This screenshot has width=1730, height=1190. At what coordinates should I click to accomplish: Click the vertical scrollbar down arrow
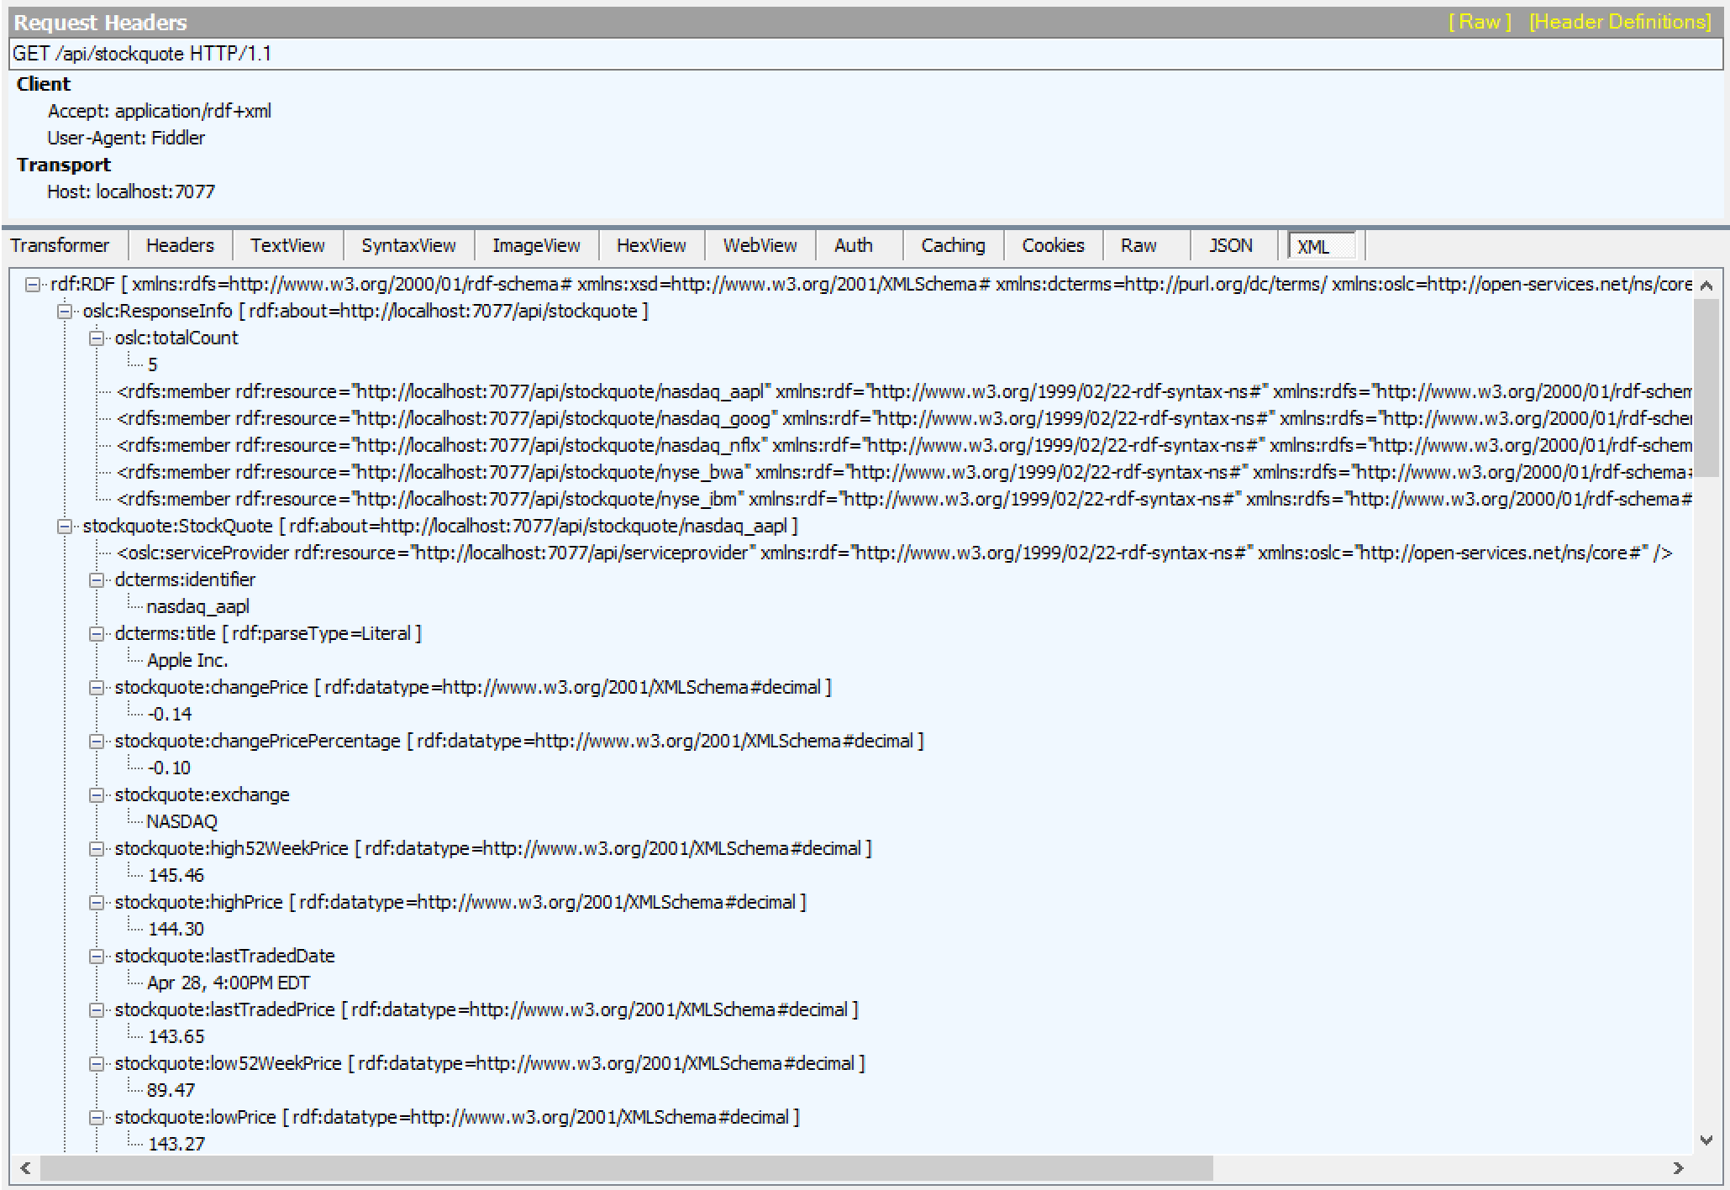coord(1706,1140)
